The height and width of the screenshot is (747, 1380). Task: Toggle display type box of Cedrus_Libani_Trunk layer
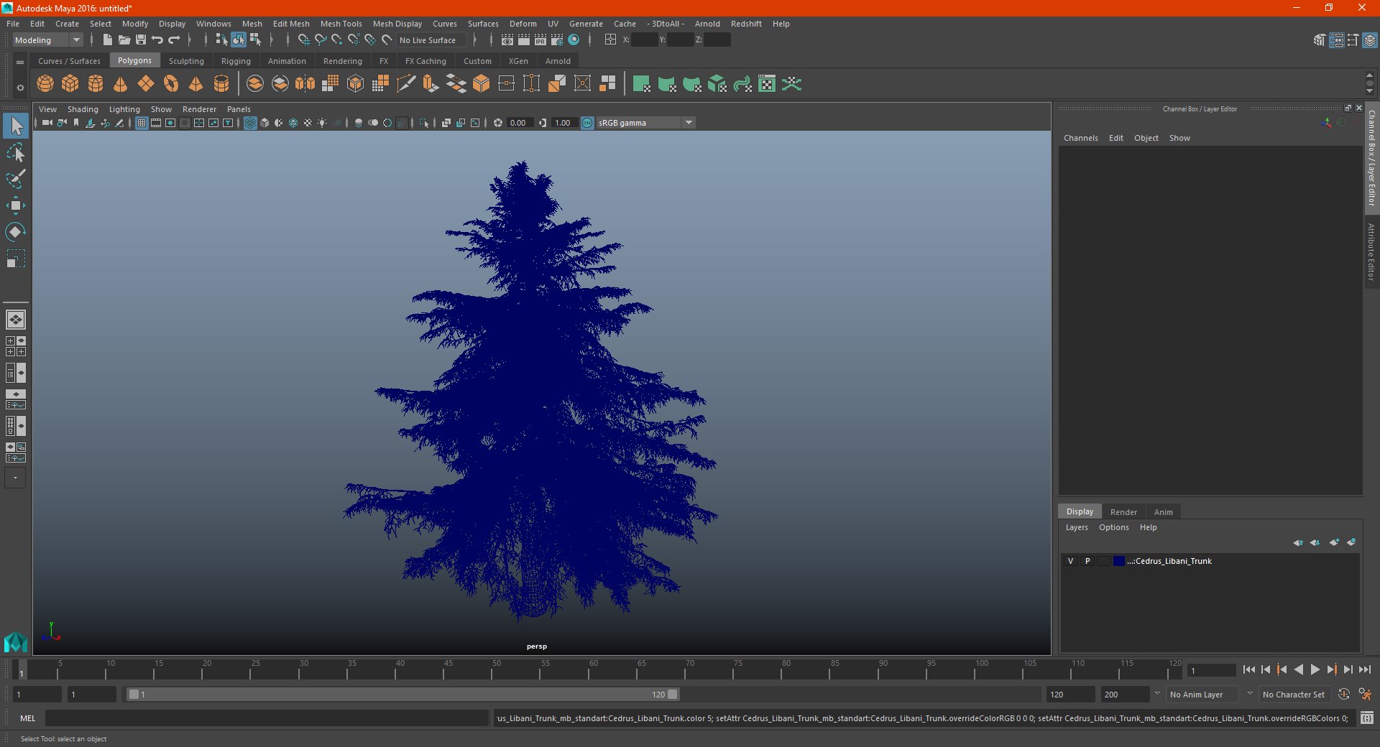[x=1104, y=561]
